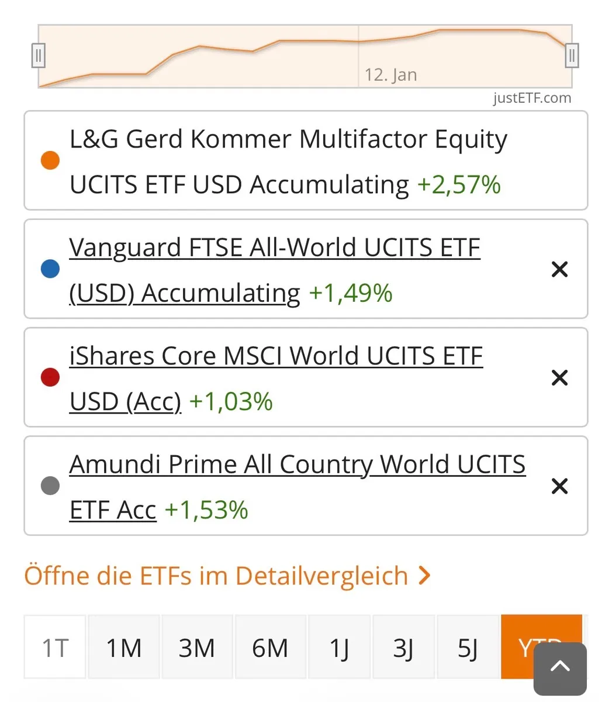Grab the right range slider handle
The width and height of the screenshot is (612, 702).
(572, 56)
